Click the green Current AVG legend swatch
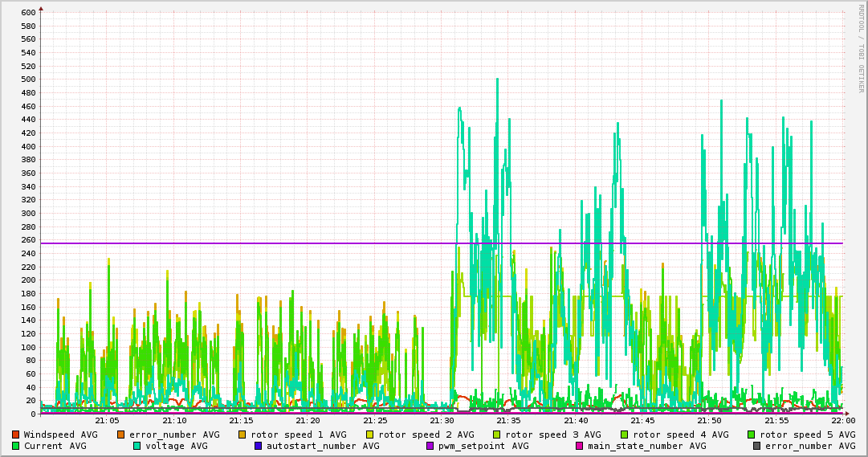868x457 pixels. tap(16, 446)
